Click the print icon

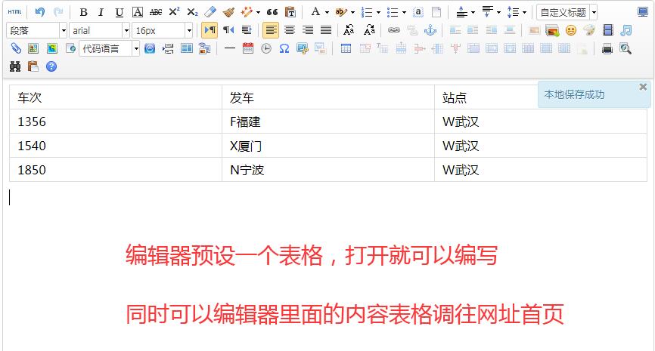tap(607, 48)
